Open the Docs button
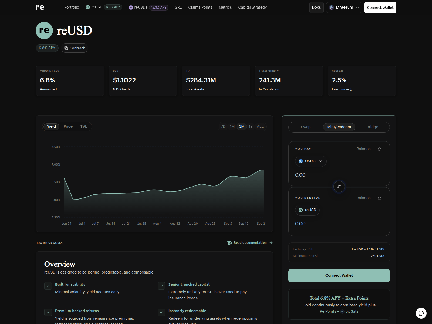The height and width of the screenshot is (324, 432). point(316,8)
